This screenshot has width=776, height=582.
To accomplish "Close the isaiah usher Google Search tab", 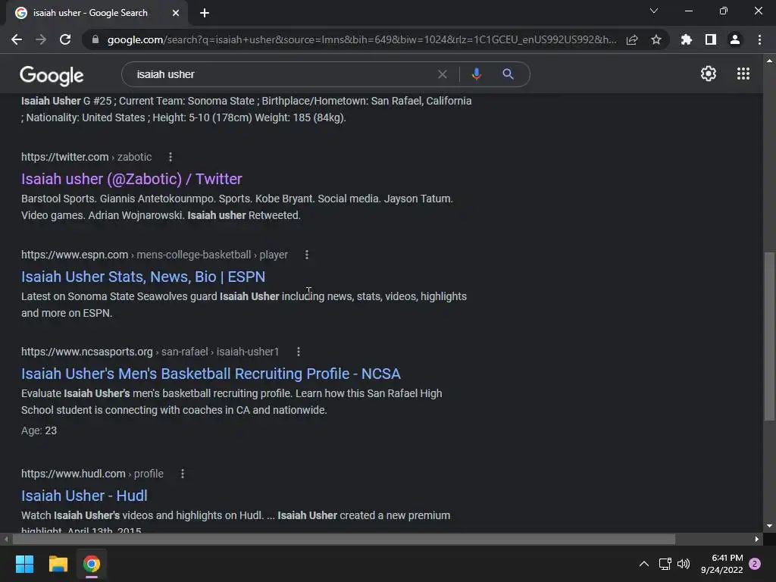I will 176,14.
